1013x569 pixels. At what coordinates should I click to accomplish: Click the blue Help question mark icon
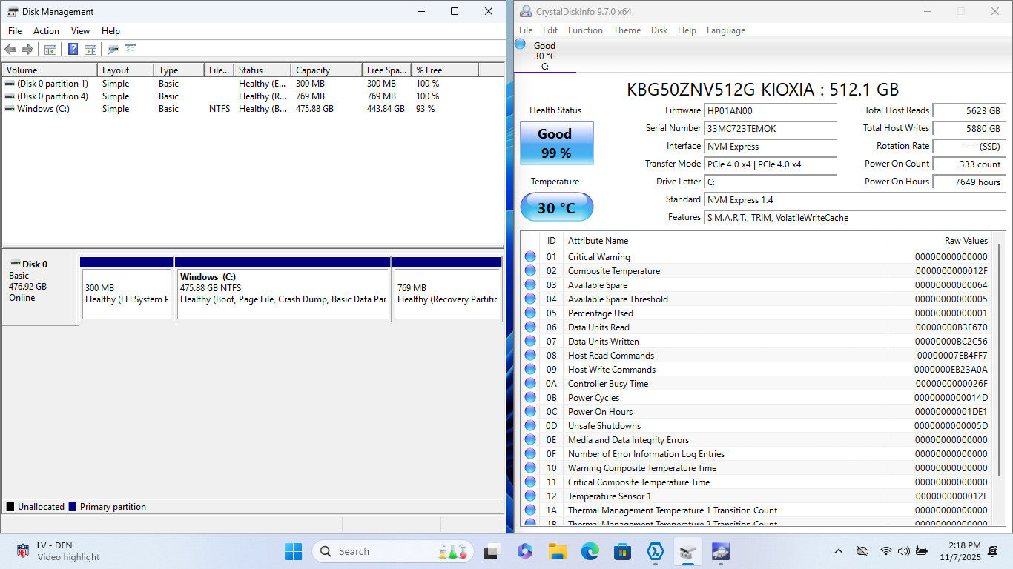(73, 50)
